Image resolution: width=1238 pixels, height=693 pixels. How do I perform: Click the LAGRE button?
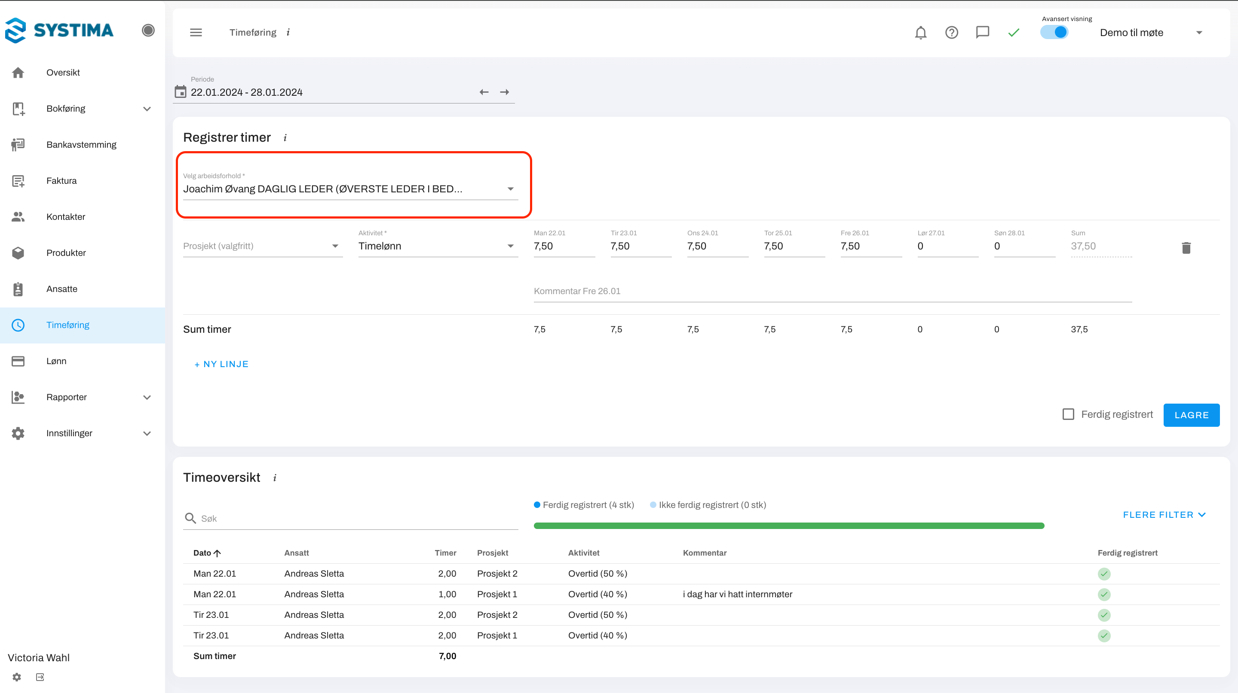[x=1191, y=415]
